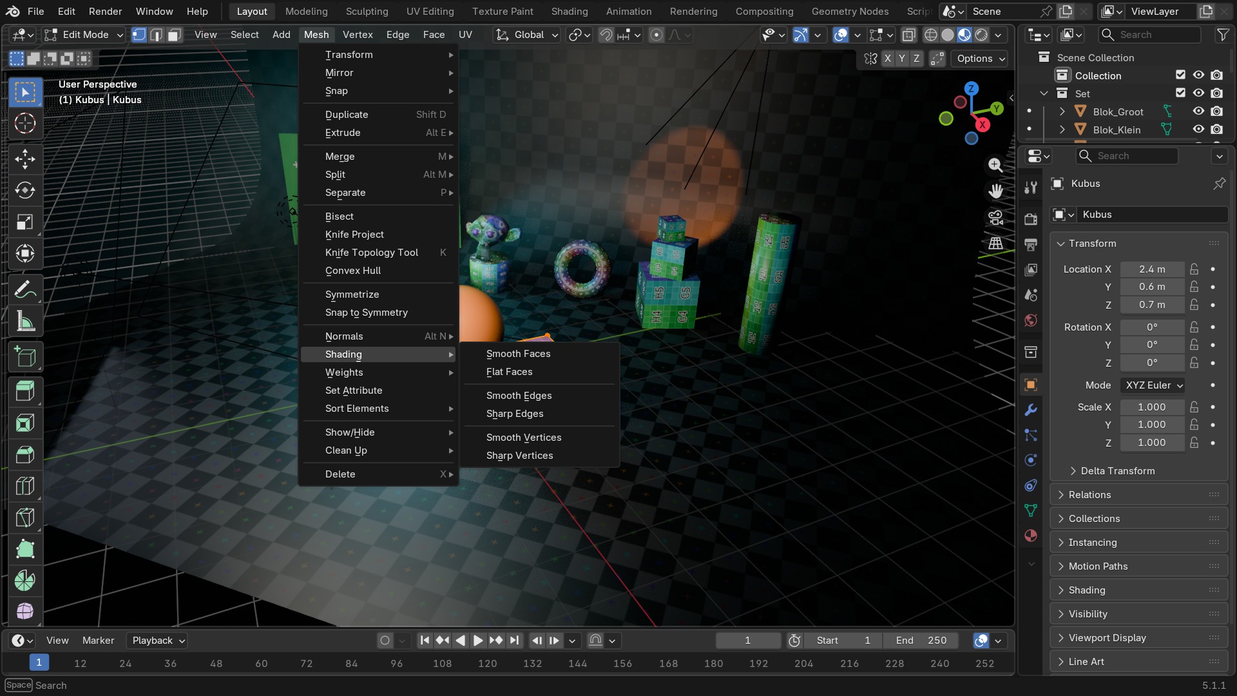This screenshot has height=696, width=1237.
Task: Click the outliner Search field
Action: pyautogui.click(x=1150, y=35)
